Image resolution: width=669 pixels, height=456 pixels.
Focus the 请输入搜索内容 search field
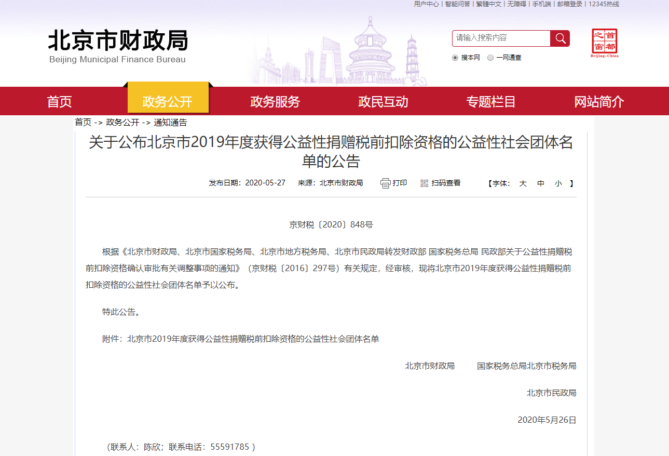click(x=501, y=38)
